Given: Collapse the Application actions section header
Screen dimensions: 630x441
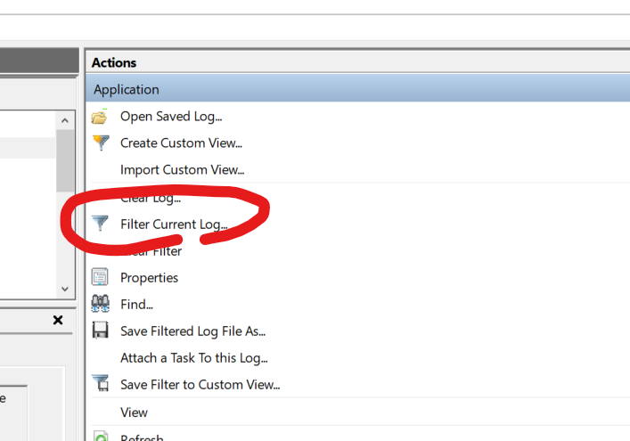Looking at the screenshot, I should pos(357,89).
